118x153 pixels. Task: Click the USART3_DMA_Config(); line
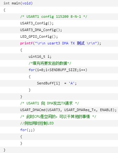pos(41,30)
